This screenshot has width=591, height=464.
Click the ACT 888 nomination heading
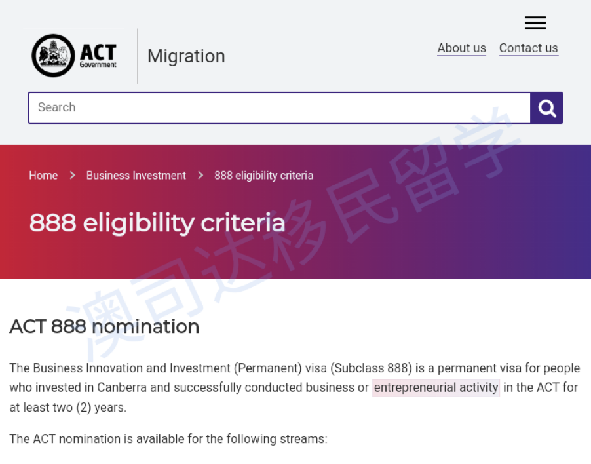click(104, 326)
